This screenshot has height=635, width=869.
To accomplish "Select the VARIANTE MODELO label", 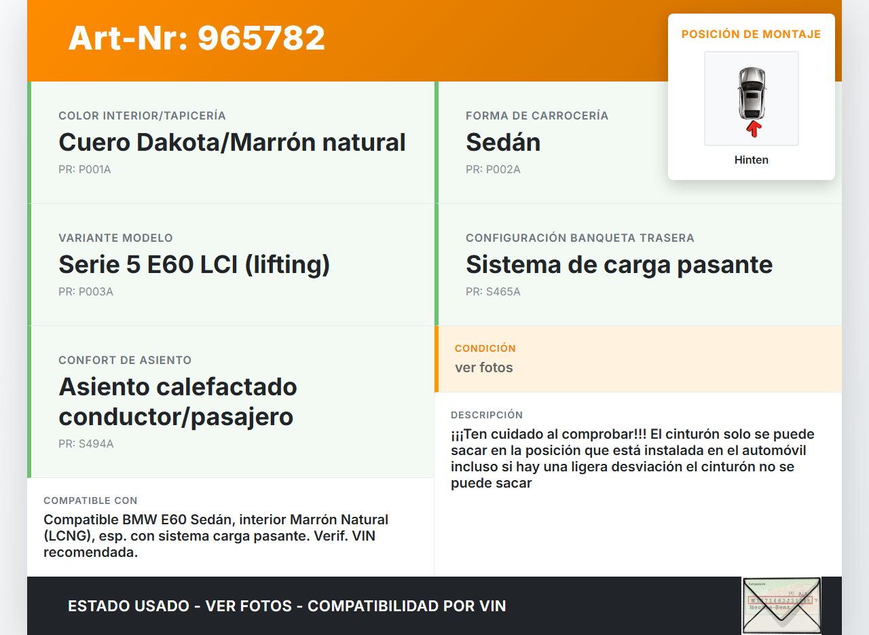I will click(x=115, y=238).
